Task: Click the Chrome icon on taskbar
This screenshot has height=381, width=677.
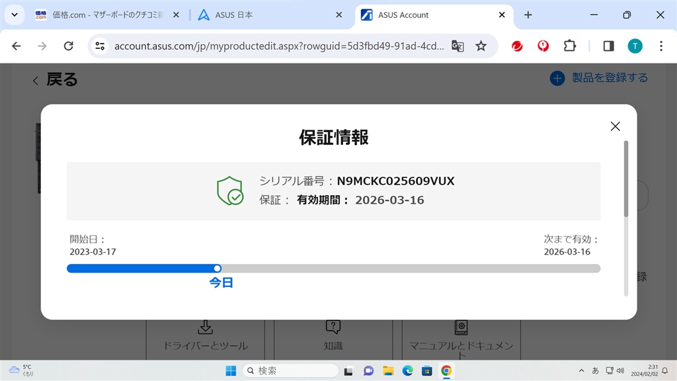Action: pyautogui.click(x=446, y=370)
